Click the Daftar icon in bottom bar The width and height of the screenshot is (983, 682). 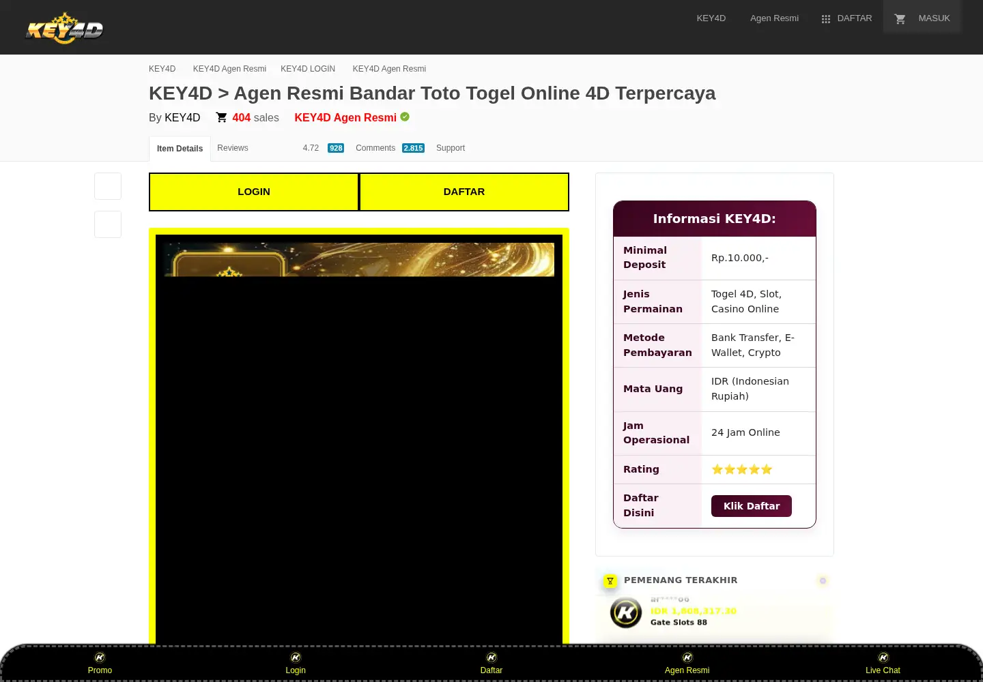tap(491, 657)
